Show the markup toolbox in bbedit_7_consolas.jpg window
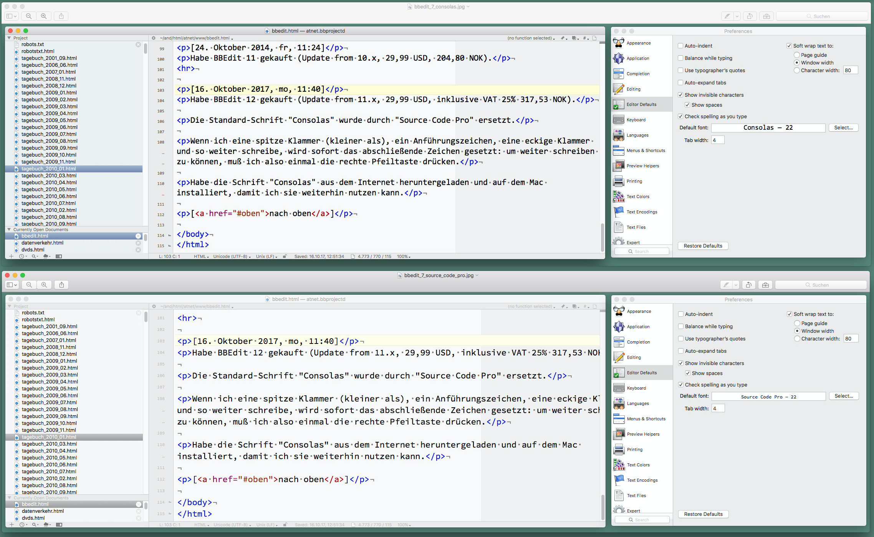The width and height of the screenshot is (874, 537). [x=766, y=16]
